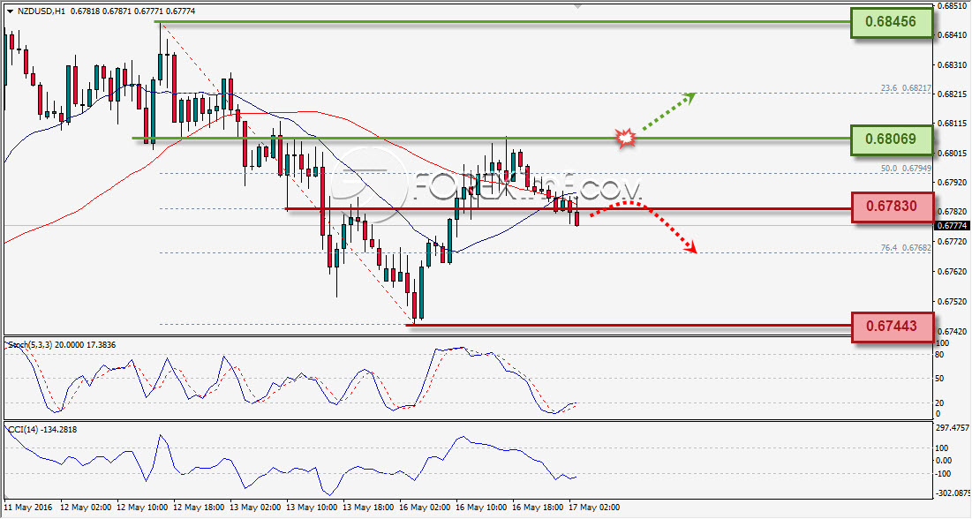
Task: Click the -100 level on CCI scale
Action: click(x=943, y=474)
